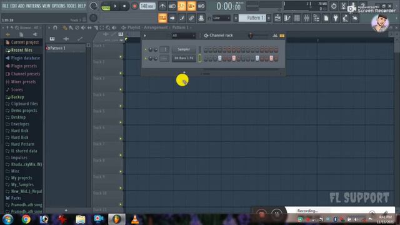Click the tempo tapper icon
400x225 pixels.
tap(346, 18)
